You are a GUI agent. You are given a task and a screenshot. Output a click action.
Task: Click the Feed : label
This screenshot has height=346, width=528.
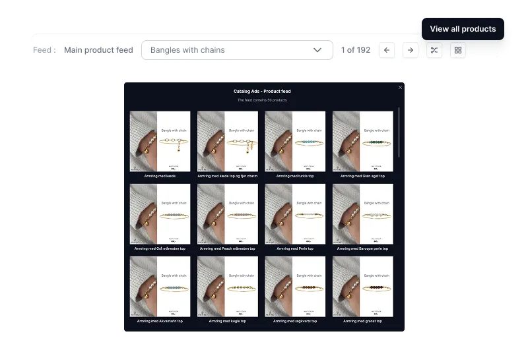pyautogui.click(x=44, y=50)
